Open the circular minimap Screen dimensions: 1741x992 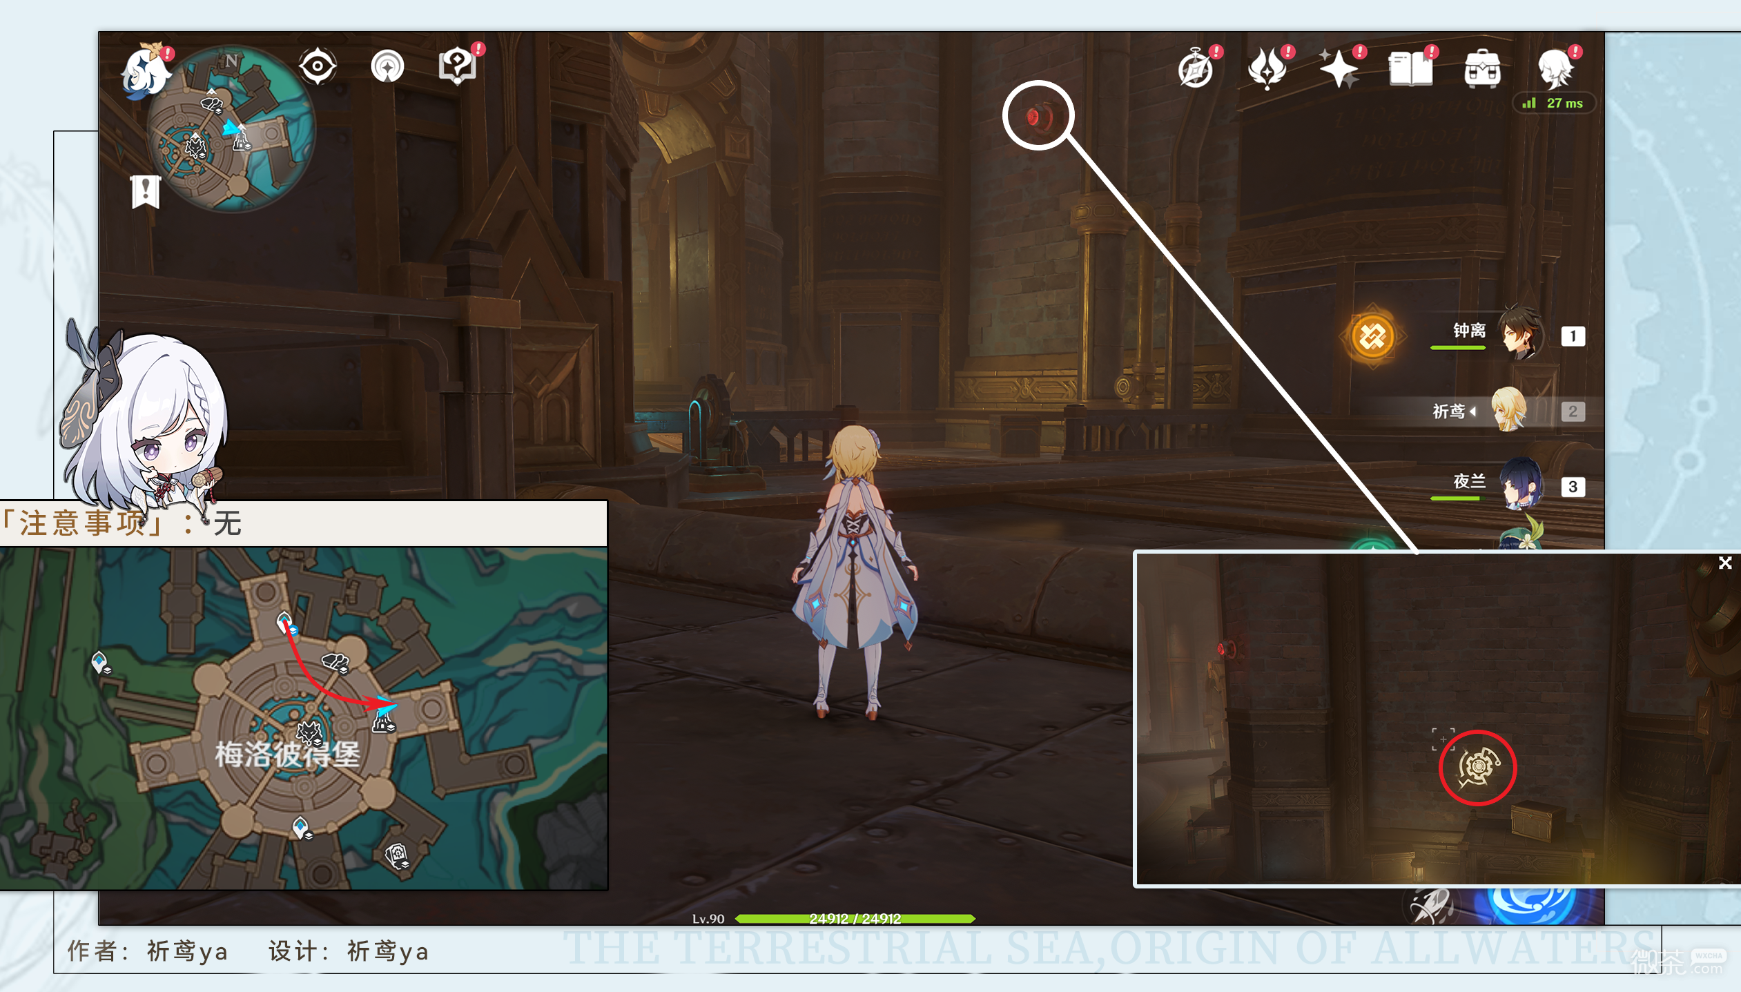pos(231,129)
